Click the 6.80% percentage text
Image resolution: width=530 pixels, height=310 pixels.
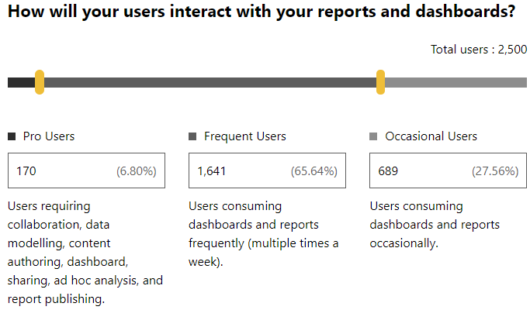pyautogui.click(x=137, y=170)
